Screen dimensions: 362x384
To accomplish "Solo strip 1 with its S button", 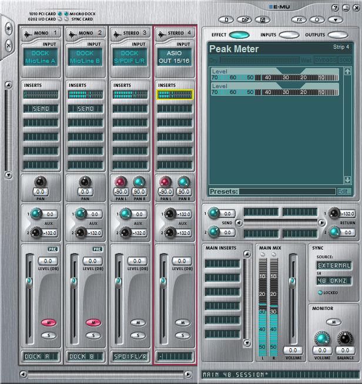I will point(49,335).
